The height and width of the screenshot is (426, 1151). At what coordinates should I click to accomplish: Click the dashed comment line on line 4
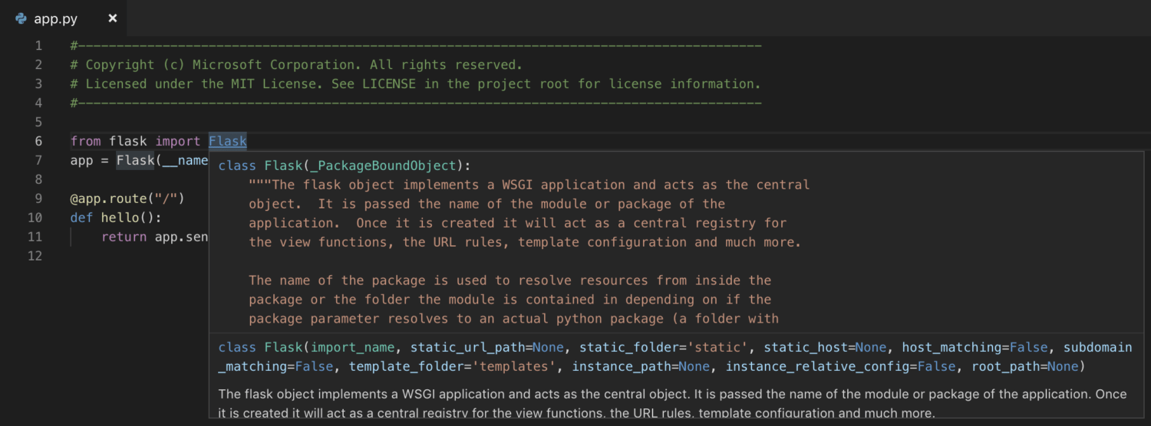[x=415, y=103]
